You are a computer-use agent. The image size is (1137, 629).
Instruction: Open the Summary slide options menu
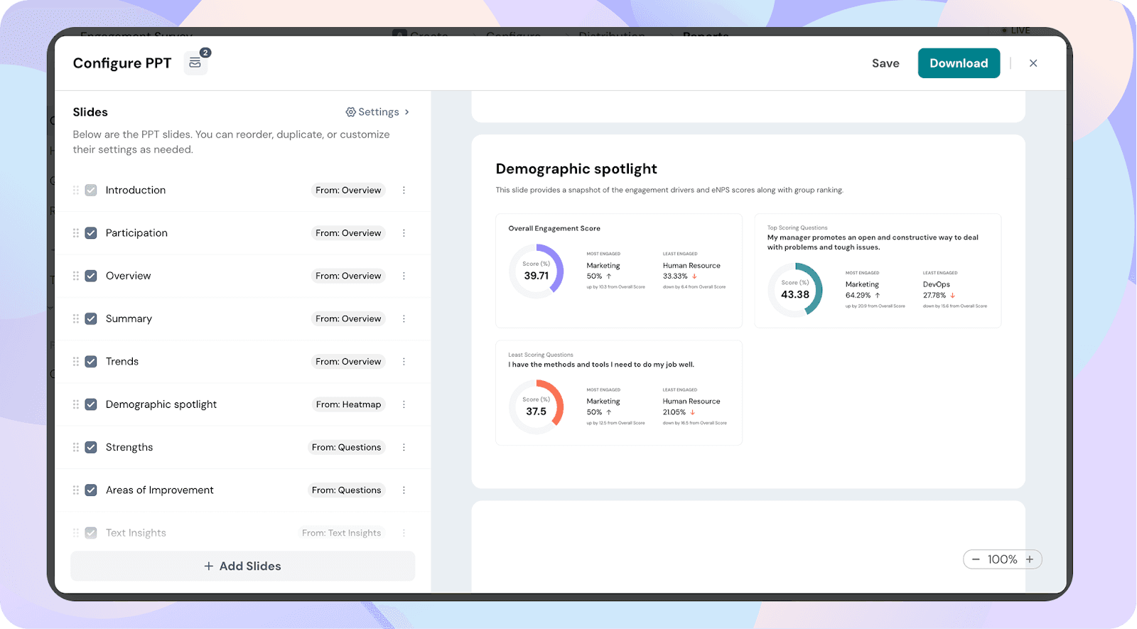pos(404,319)
